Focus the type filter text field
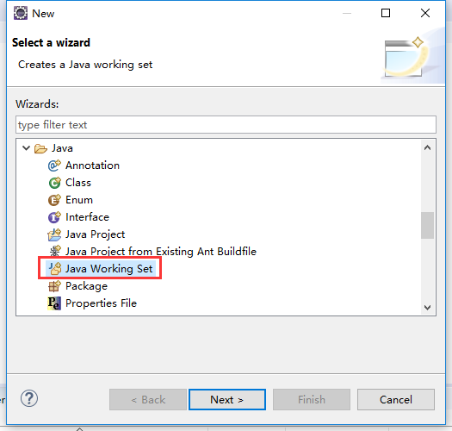The width and height of the screenshot is (452, 431). 226,125
